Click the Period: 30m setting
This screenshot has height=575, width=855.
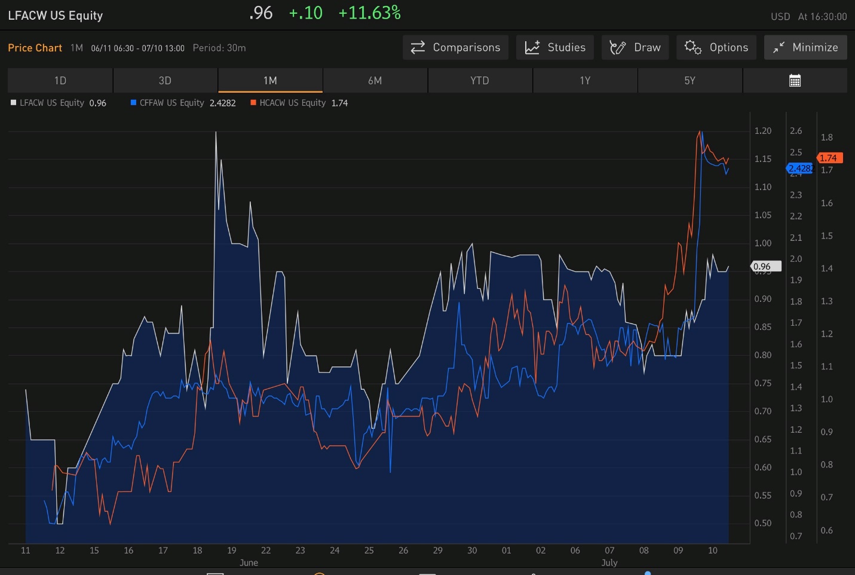[x=219, y=48]
